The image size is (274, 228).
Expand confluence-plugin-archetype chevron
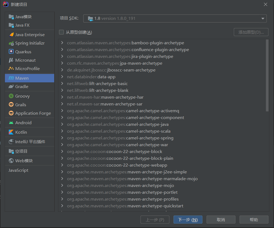coord(62,49)
